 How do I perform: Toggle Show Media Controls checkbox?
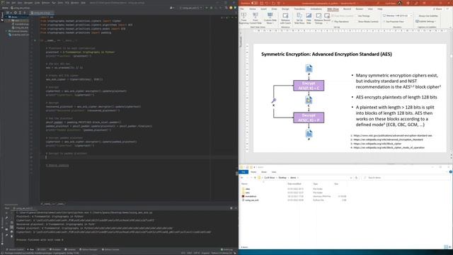(367, 22)
